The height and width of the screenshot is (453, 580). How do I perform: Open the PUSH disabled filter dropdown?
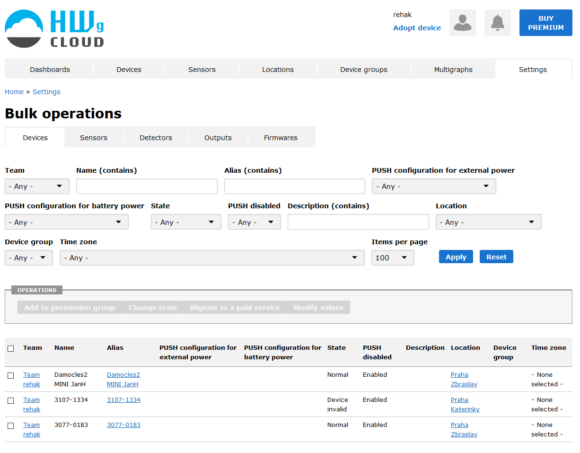(255, 222)
